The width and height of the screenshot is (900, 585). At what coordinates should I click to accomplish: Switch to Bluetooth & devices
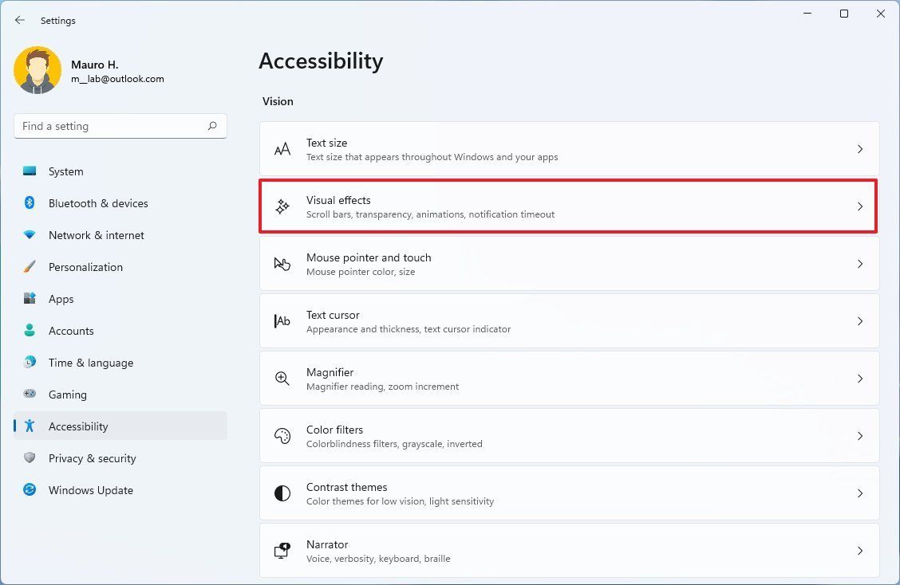[98, 203]
